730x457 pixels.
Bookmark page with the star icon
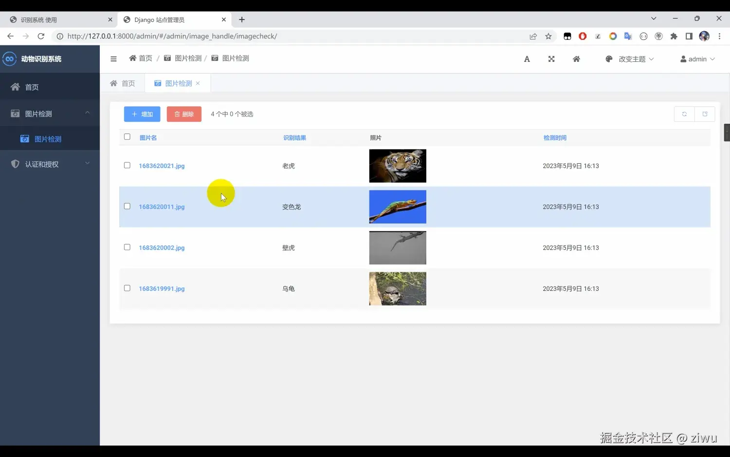tap(548, 36)
